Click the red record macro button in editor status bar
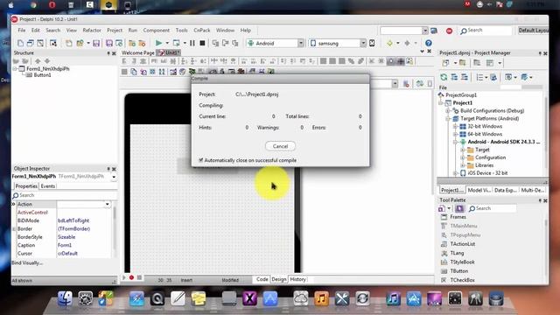This screenshot has width=560, height=315. click(131, 277)
